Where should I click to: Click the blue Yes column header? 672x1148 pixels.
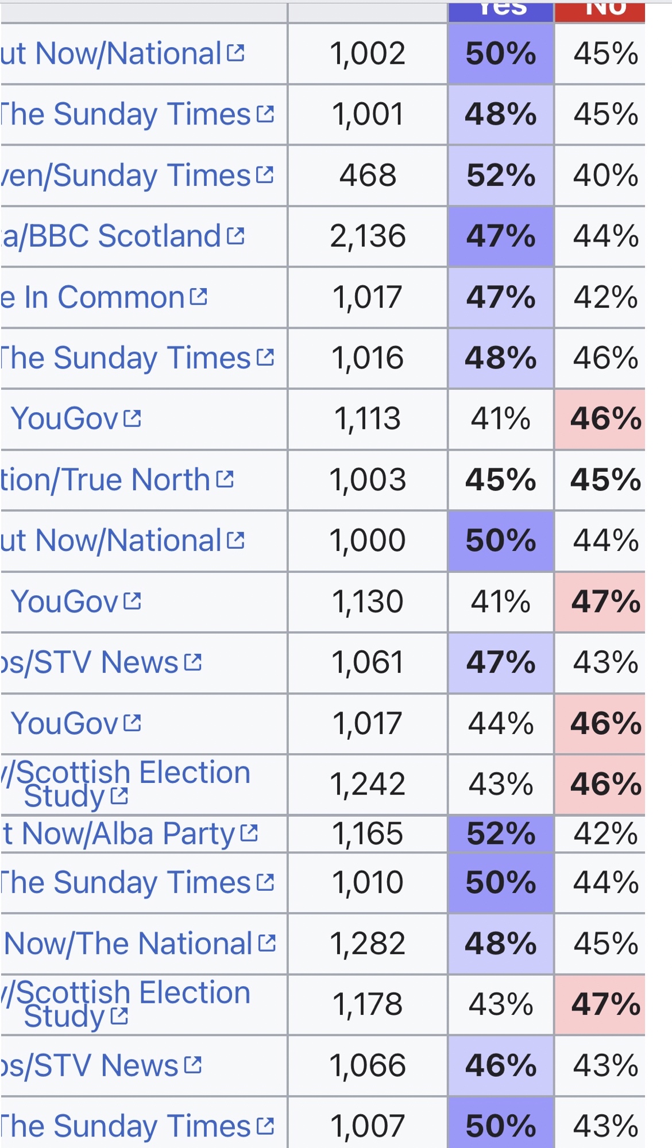coord(501,11)
